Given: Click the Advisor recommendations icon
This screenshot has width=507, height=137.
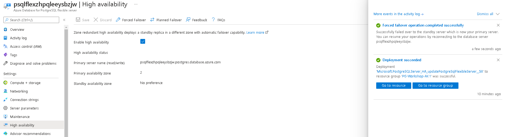Looking at the screenshot, I should (5, 134).
